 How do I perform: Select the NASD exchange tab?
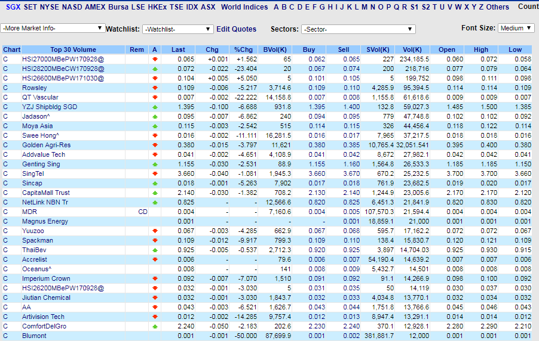(x=72, y=7)
